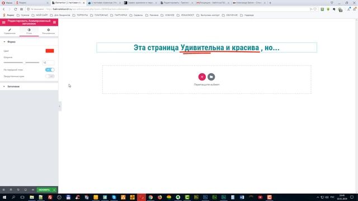Open Google Chrome from the taskbar
358x201 pixels.
coord(150,197)
